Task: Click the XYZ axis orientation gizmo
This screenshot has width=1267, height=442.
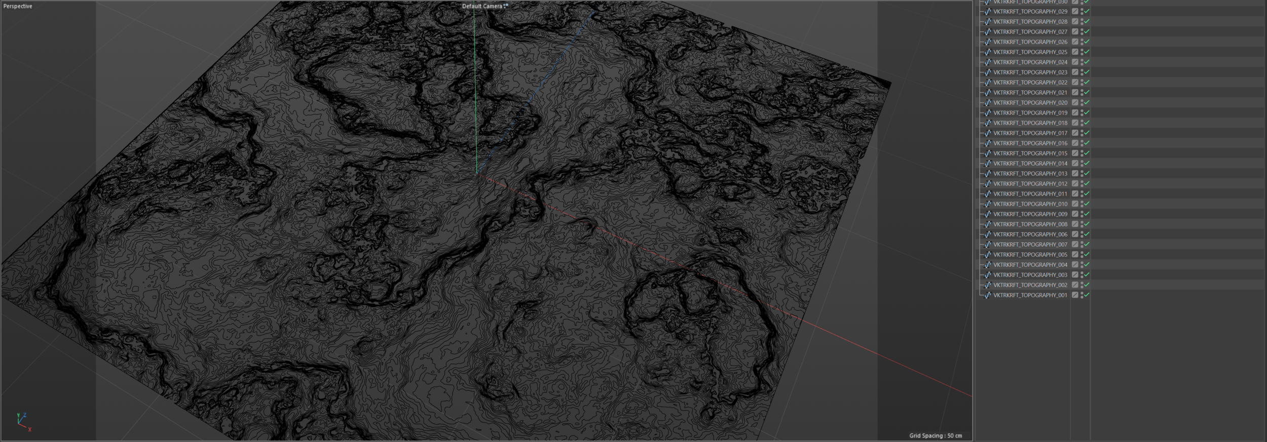Action: (x=24, y=422)
